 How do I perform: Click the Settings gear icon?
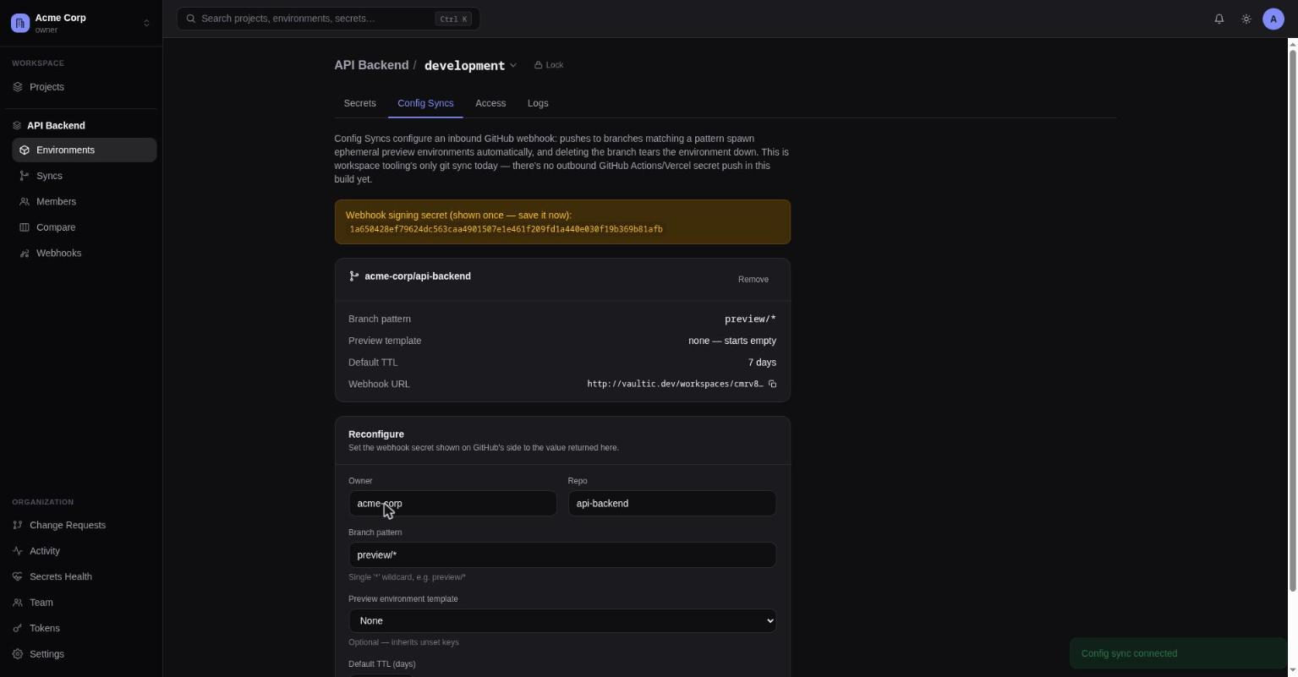tap(18, 654)
